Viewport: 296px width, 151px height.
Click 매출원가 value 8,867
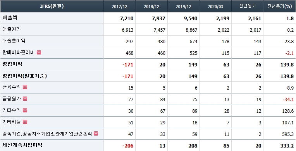click(192, 30)
